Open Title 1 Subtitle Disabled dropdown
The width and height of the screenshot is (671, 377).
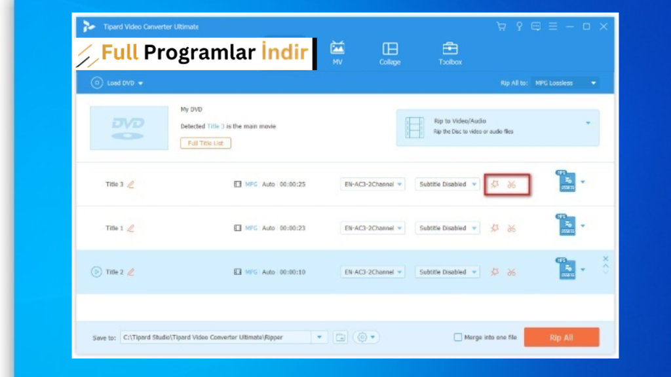[447, 228]
